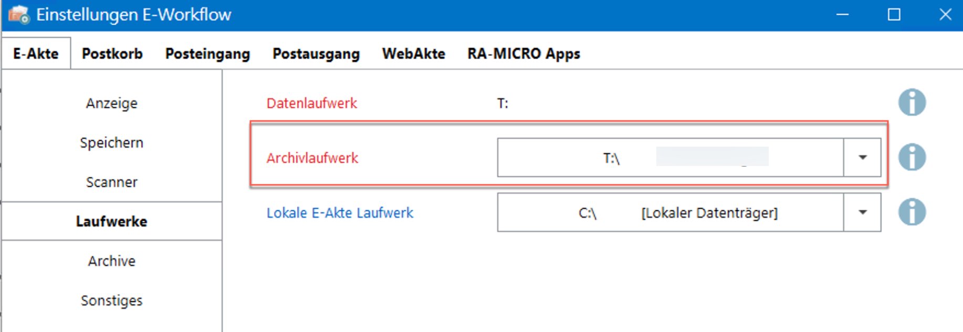Click the Lokale E-Akte Laufwerk label
The height and width of the screenshot is (332, 963).
[340, 213]
